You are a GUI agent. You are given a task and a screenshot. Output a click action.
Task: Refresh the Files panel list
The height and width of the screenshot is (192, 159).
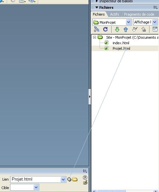[x=105, y=29]
